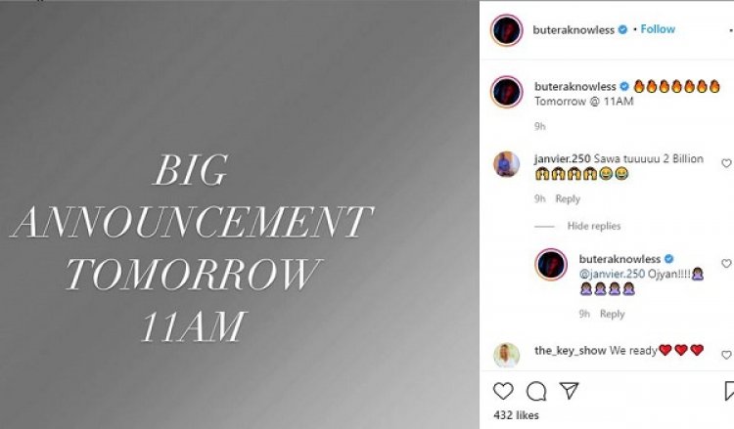Open the @janvier.250 mention link
The width and height of the screenshot is (734, 429).
[612, 274]
